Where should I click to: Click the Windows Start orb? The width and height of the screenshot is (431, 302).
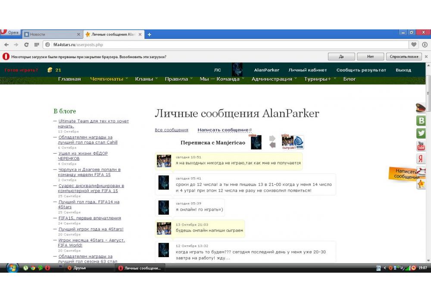pos(12,268)
